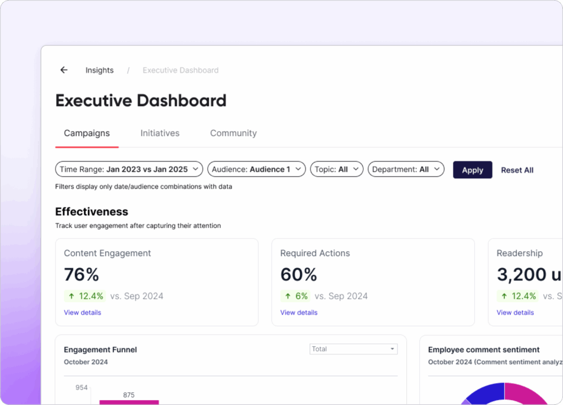This screenshot has height=405, width=563.
Task: Open View details under Readership
Action: tap(515, 312)
